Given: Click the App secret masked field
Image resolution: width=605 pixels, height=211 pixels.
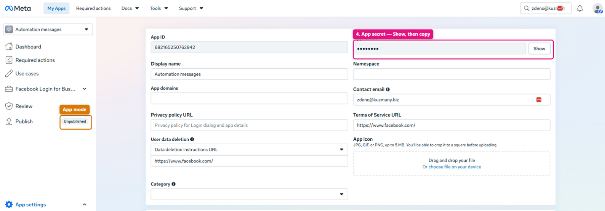Looking at the screenshot, I should [x=439, y=49].
